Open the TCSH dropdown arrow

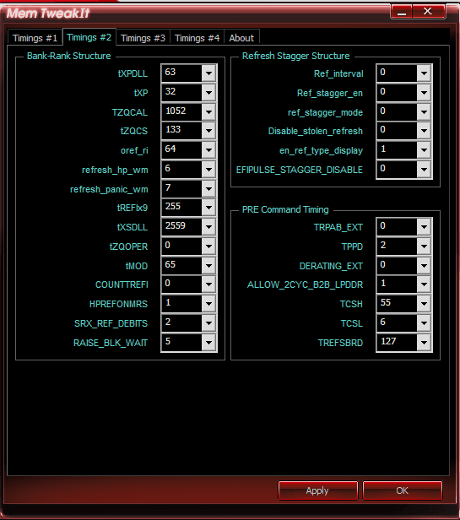tap(424, 303)
